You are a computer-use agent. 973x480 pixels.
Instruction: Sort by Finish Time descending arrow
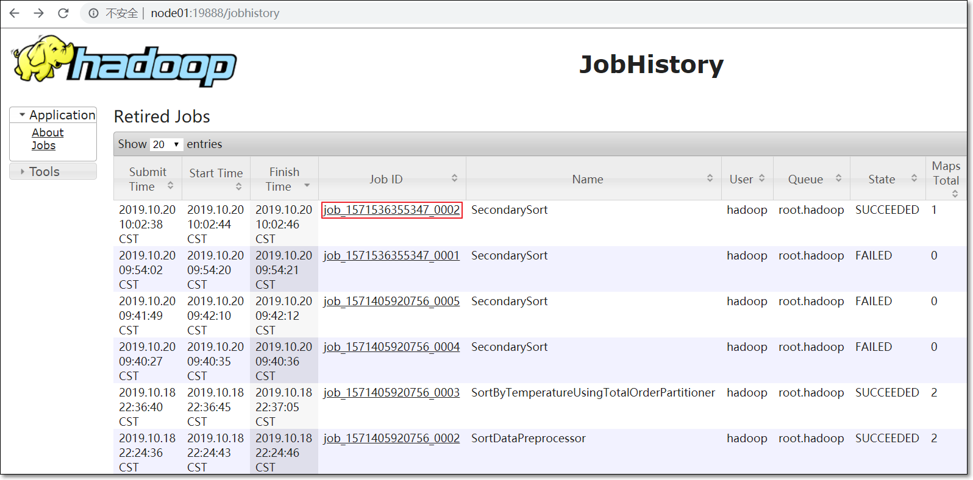[x=307, y=185]
